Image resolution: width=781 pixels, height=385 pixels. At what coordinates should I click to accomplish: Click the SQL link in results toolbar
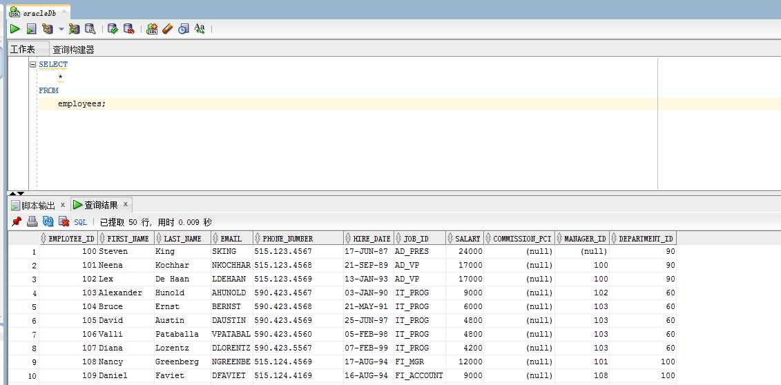(x=81, y=222)
